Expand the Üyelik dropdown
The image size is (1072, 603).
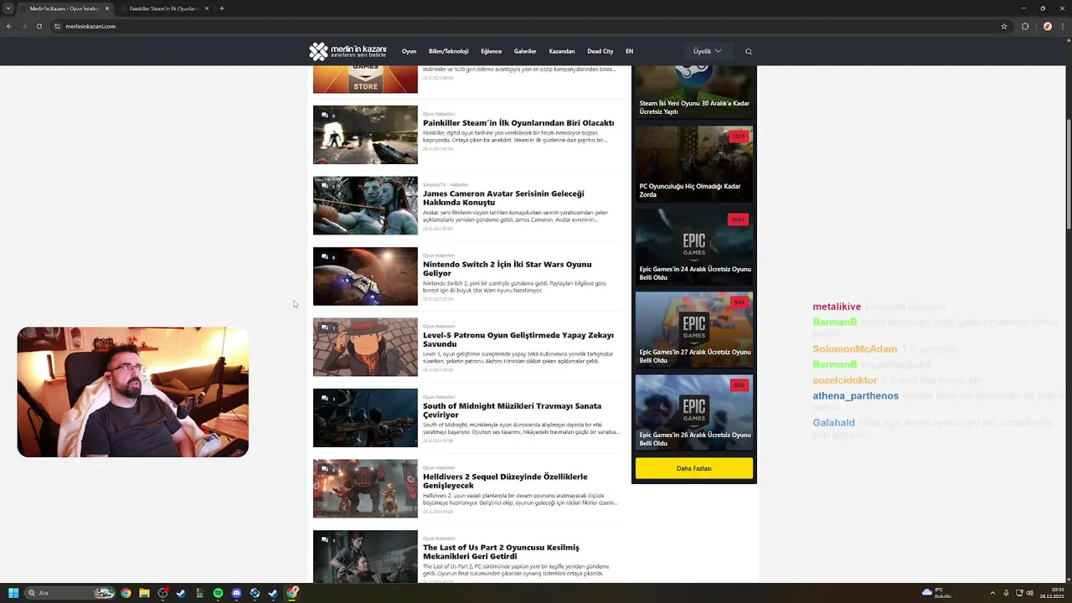click(x=707, y=51)
